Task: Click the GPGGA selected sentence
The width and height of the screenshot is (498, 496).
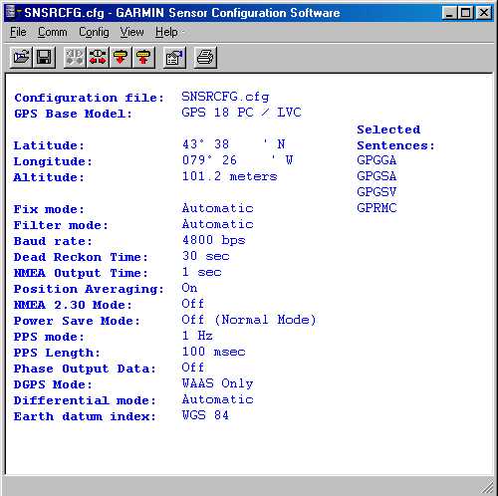Action: pos(376,160)
